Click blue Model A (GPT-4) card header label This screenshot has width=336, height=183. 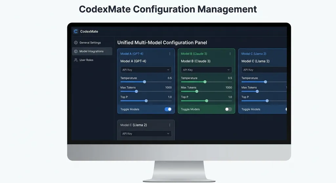coord(132,54)
